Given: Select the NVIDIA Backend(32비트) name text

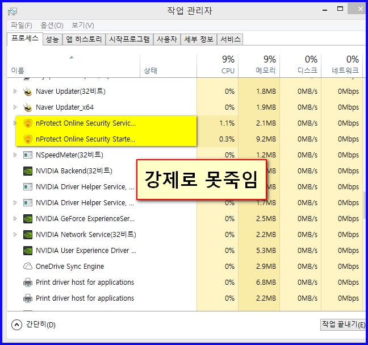Looking at the screenshot, I should (x=74, y=171).
